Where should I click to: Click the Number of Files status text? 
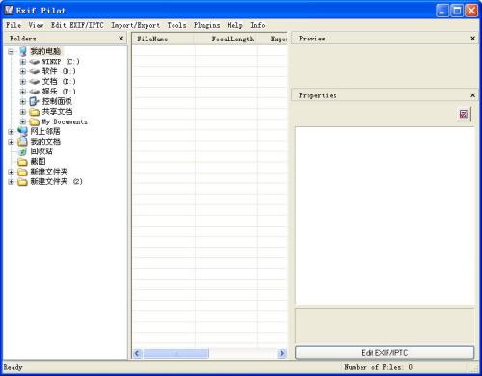pos(378,367)
